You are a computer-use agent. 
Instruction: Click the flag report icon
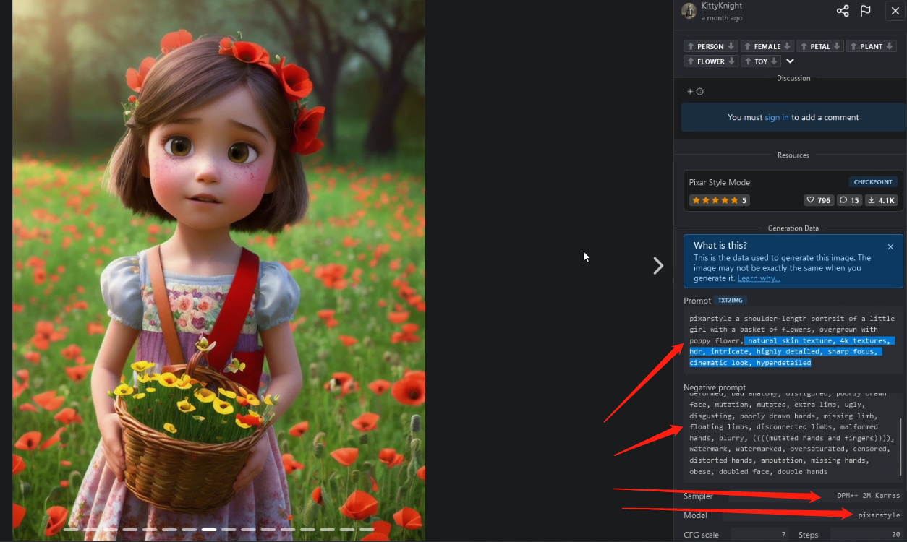click(x=865, y=11)
